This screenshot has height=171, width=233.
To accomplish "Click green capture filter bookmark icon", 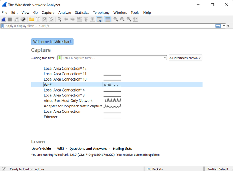I will click(60, 58).
